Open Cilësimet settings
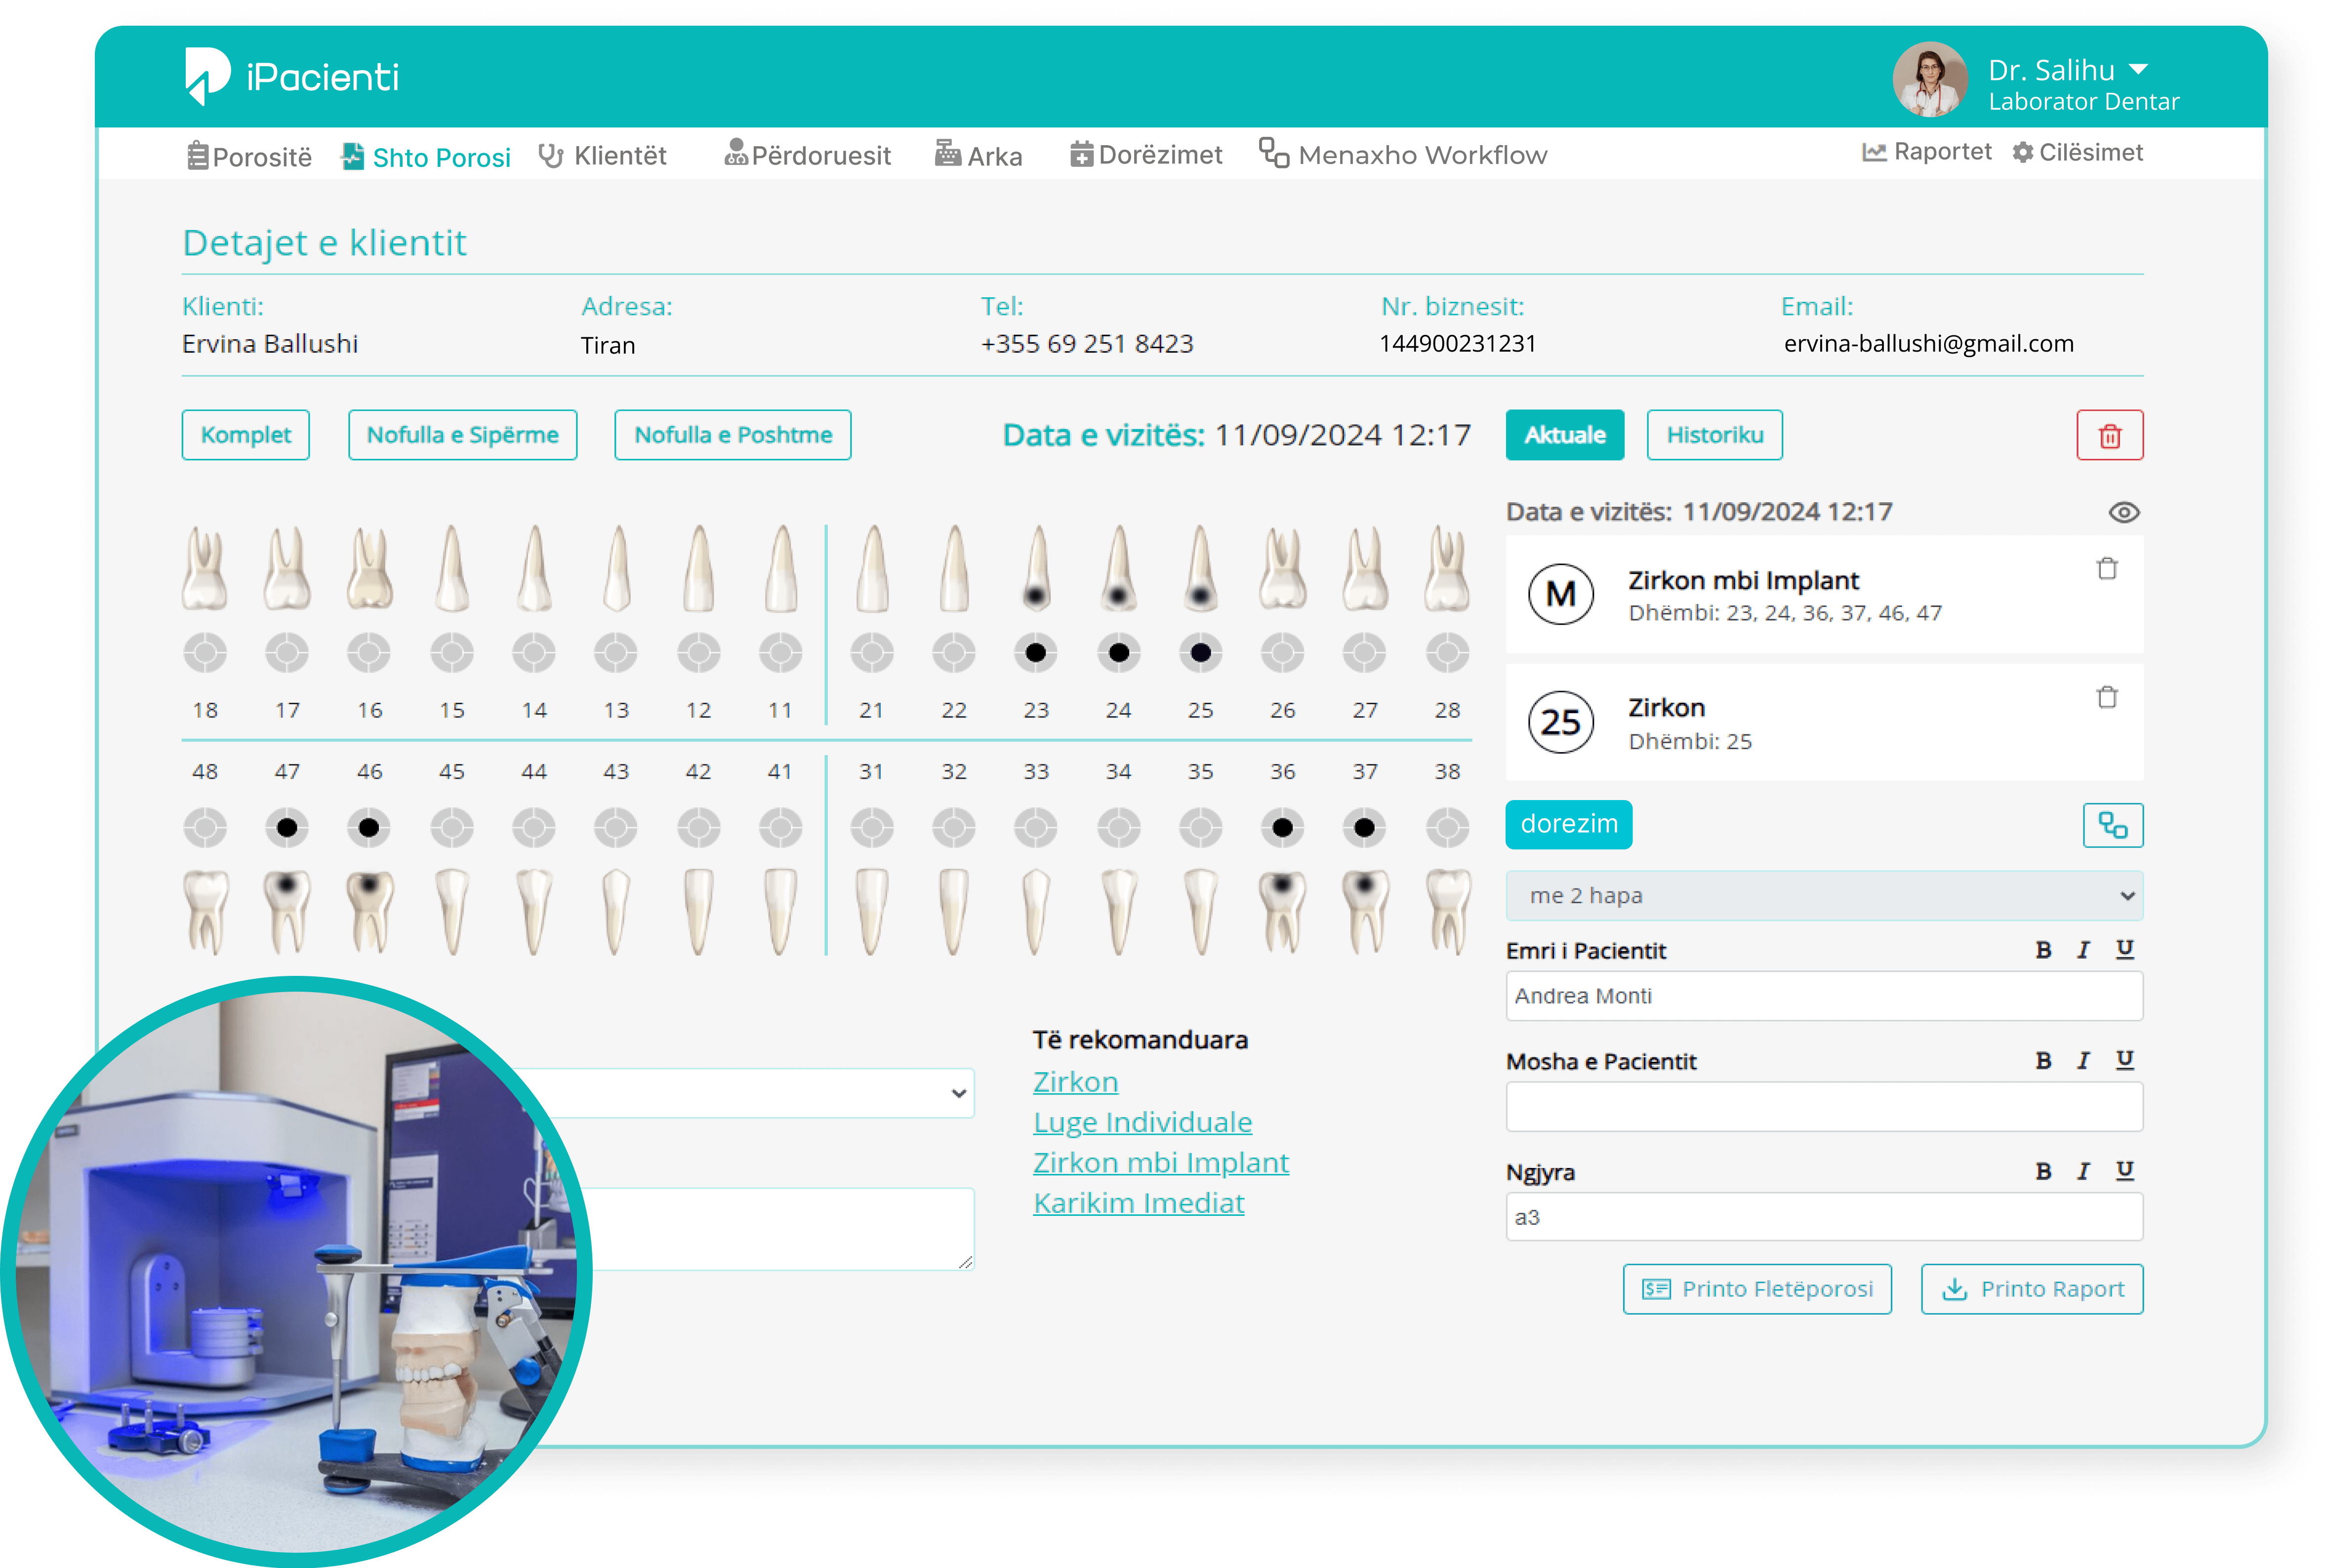Image resolution: width=2326 pixels, height=1568 pixels. pyautogui.click(x=2078, y=152)
